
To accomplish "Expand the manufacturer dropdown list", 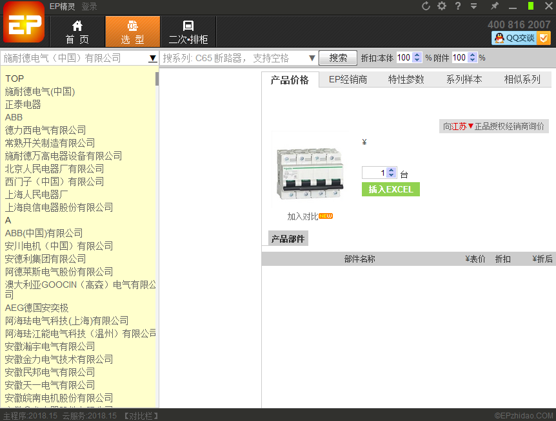I will (153, 58).
